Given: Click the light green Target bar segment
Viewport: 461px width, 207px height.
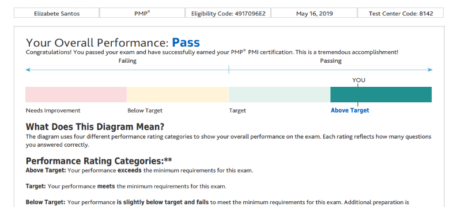Looking at the screenshot, I should [x=279, y=94].
